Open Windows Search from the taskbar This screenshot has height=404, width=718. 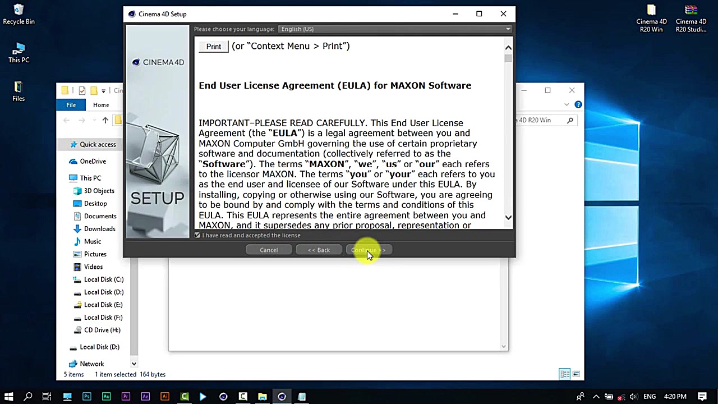(x=27, y=397)
